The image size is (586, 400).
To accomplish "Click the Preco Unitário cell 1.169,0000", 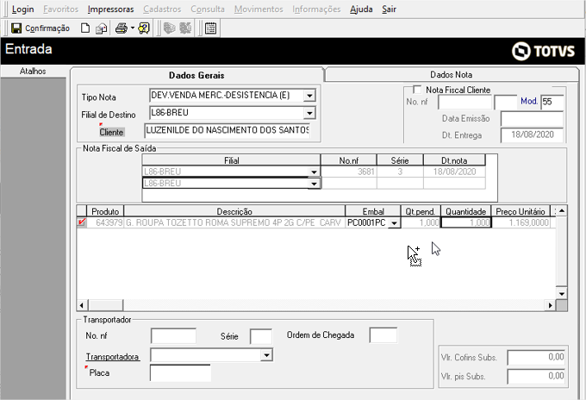I will click(x=521, y=222).
